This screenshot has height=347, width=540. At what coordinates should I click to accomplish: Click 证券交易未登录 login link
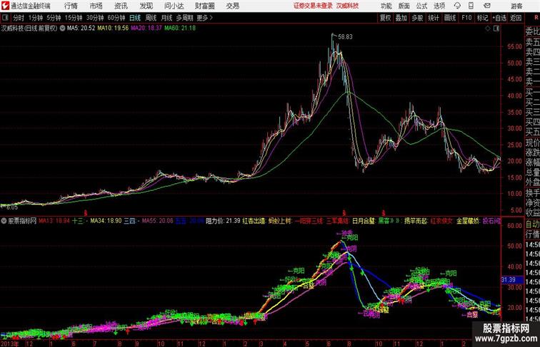(x=313, y=6)
